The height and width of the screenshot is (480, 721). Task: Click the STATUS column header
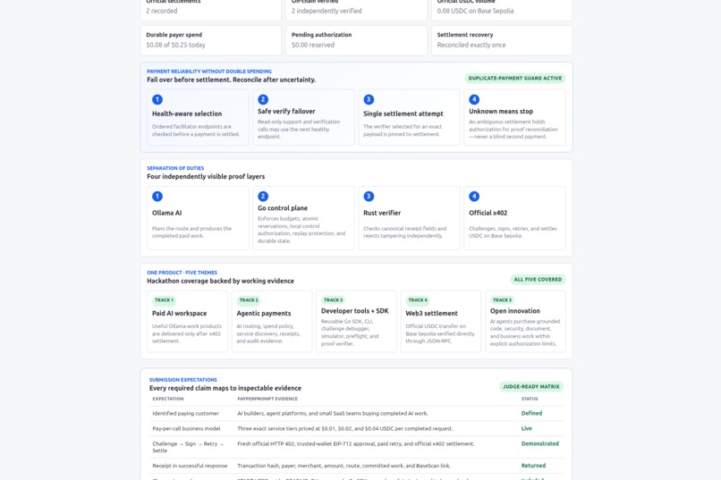pyautogui.click(x=530, y=399)
